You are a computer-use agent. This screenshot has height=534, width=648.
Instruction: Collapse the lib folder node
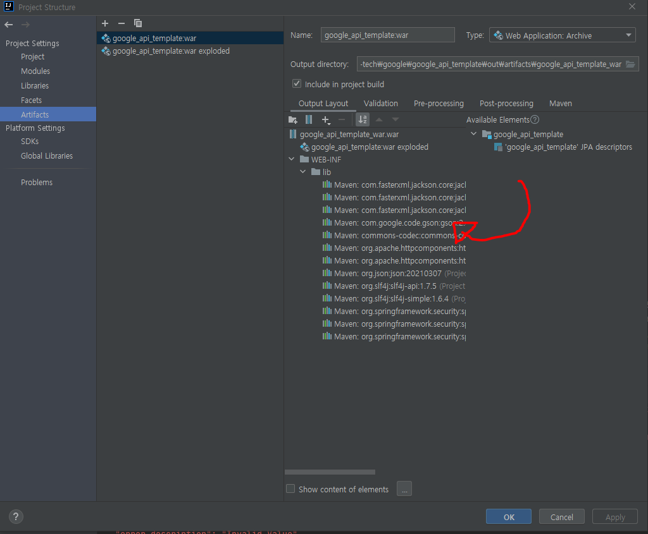(x=303, y=172)
